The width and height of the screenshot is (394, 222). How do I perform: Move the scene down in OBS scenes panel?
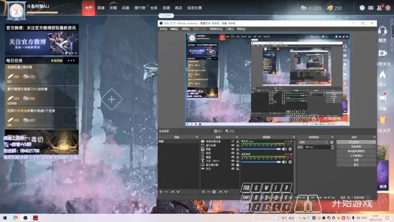(178, 192)
